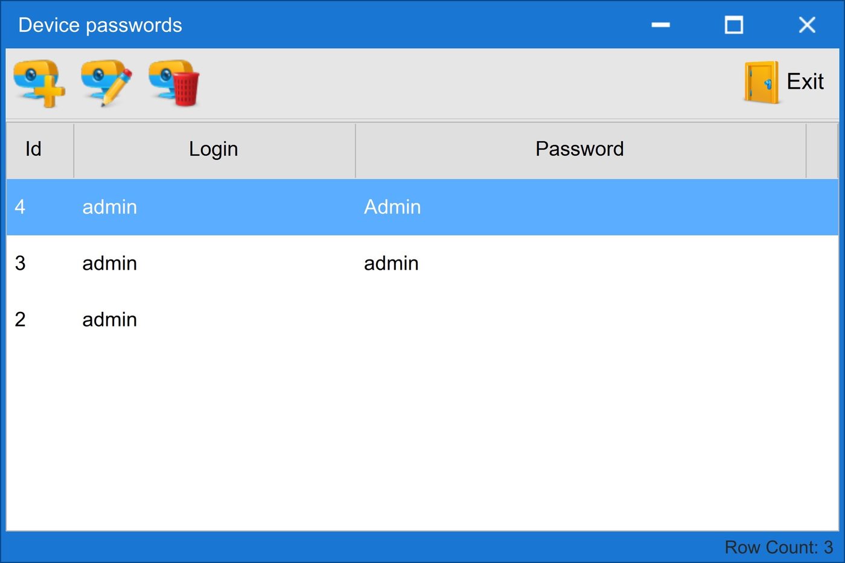Click the Exit label
The width and height of the screenshot is (845, 563).
[805, 81]
